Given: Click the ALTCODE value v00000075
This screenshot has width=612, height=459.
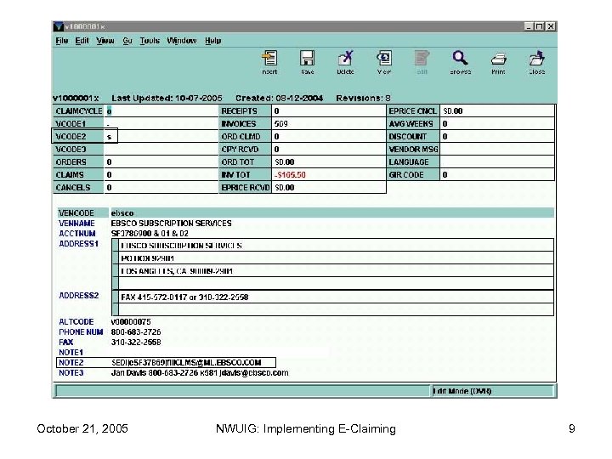Looking at the screenshot, I should (131, 322).
